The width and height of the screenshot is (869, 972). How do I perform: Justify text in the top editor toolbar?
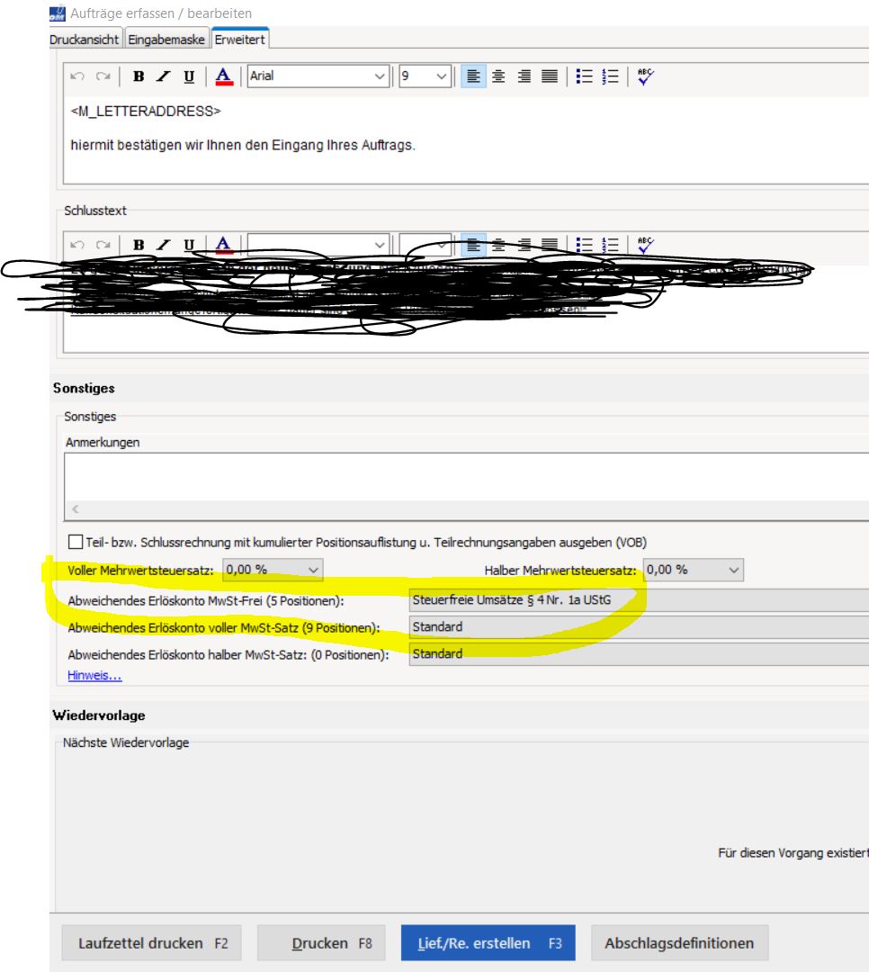coord(549,76)
